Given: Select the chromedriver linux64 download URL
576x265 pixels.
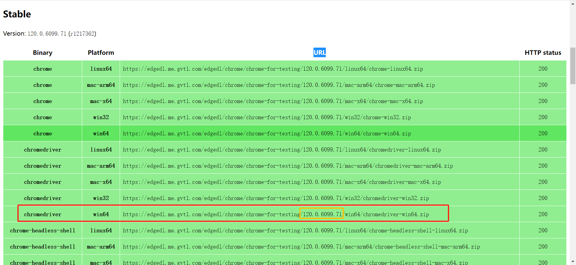Looking at the screenshot, I should pos(282,150).
